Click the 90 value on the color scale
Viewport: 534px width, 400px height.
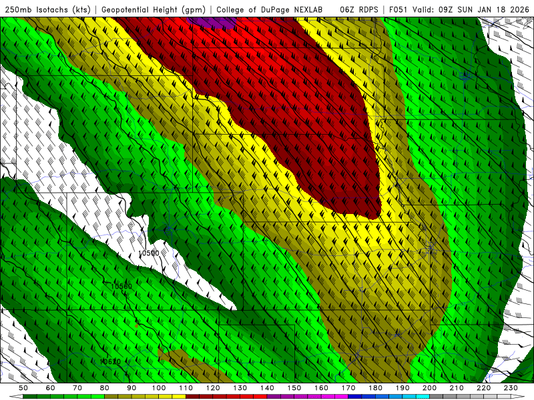[131, 388]
